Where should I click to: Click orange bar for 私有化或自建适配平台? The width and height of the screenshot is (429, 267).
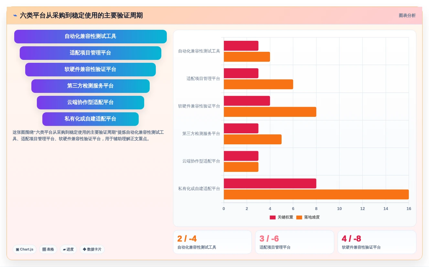pyautogui.click(x=316, y=194)
